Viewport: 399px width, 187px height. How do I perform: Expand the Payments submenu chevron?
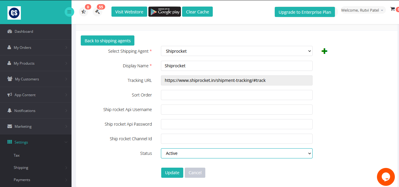66,180
